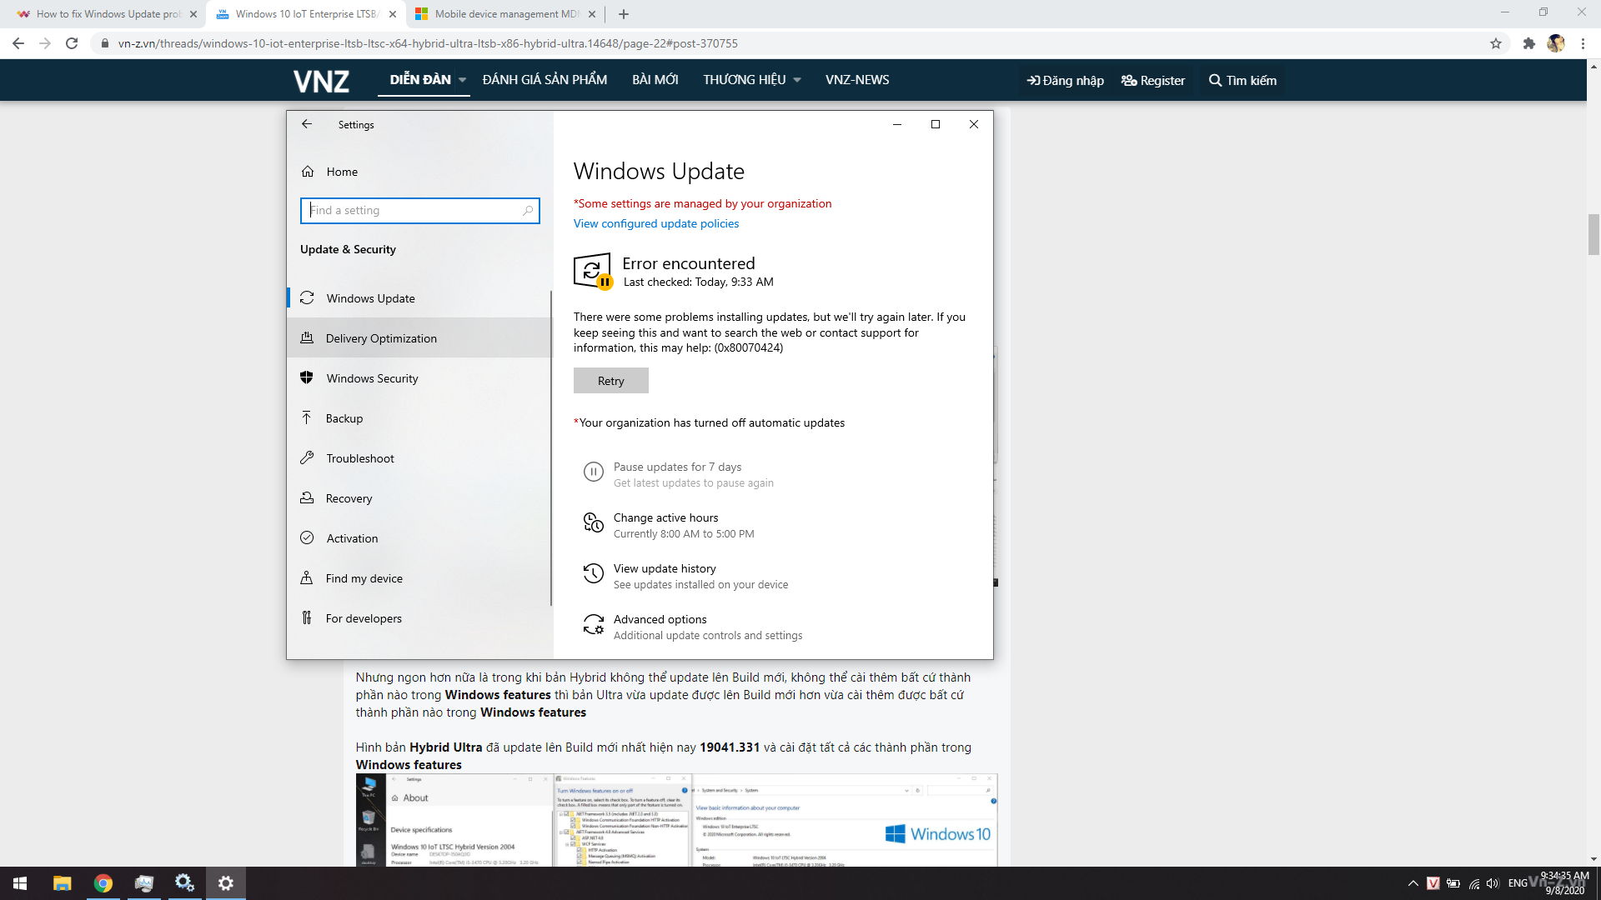Click the Find a setting search box
The width and height of the screenshot is (1601, 900).
click(419, 211)
